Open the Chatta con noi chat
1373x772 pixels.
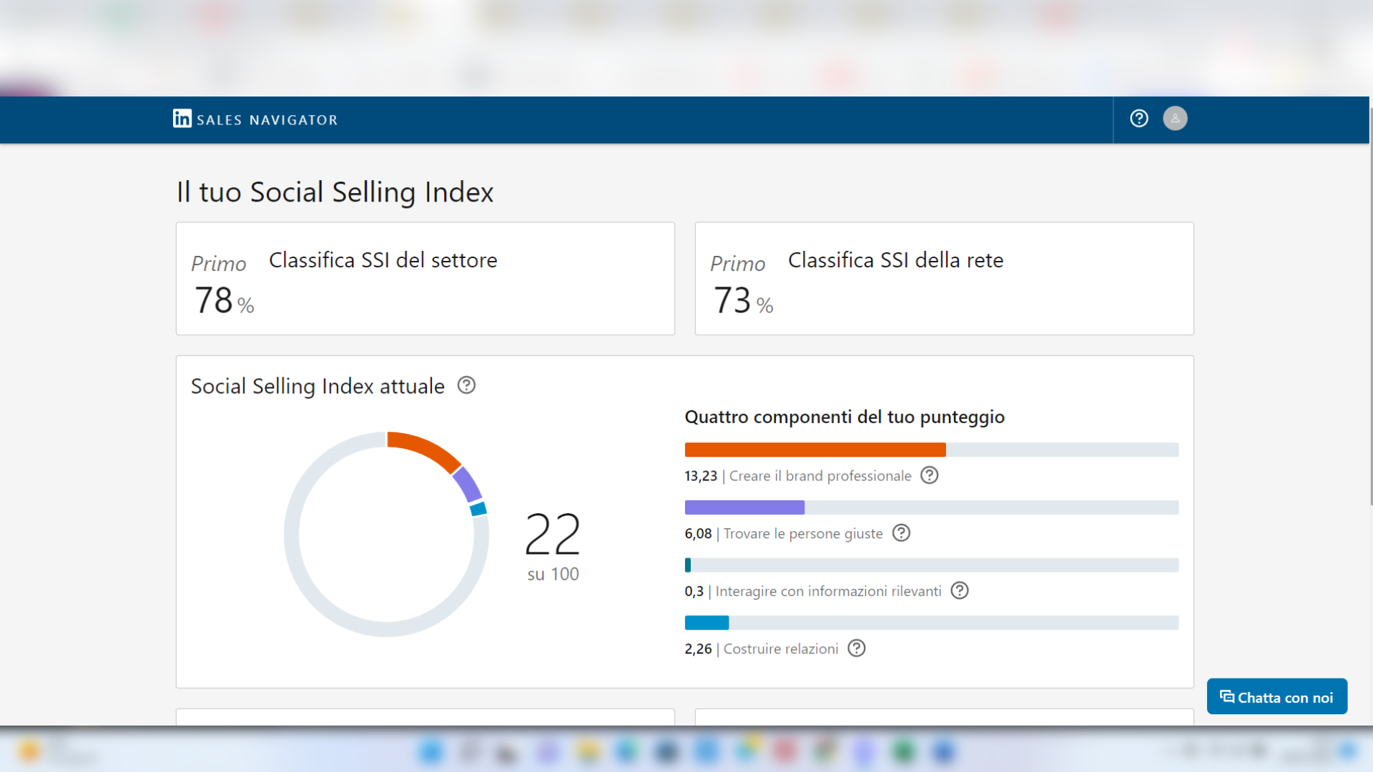(1277, 696)
